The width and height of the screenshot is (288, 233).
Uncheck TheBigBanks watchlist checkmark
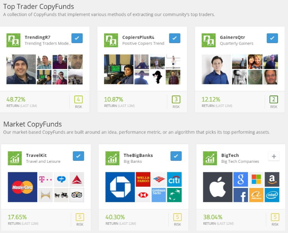click(176, 156)
